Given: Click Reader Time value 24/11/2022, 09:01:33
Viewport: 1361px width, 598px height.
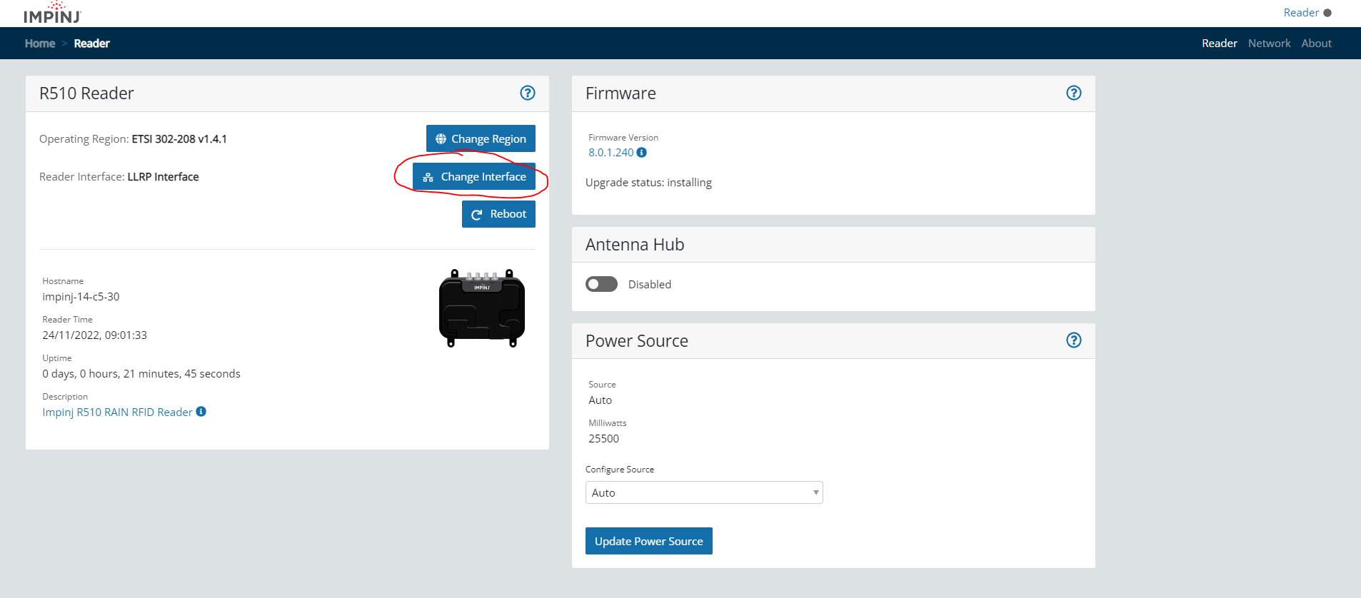Looking at the screenshot, I should click(x=94, y=335).
